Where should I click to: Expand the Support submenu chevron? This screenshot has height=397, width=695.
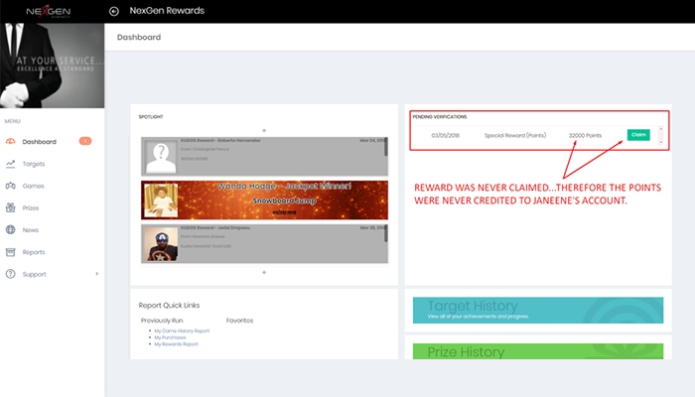tap(96, 274)
